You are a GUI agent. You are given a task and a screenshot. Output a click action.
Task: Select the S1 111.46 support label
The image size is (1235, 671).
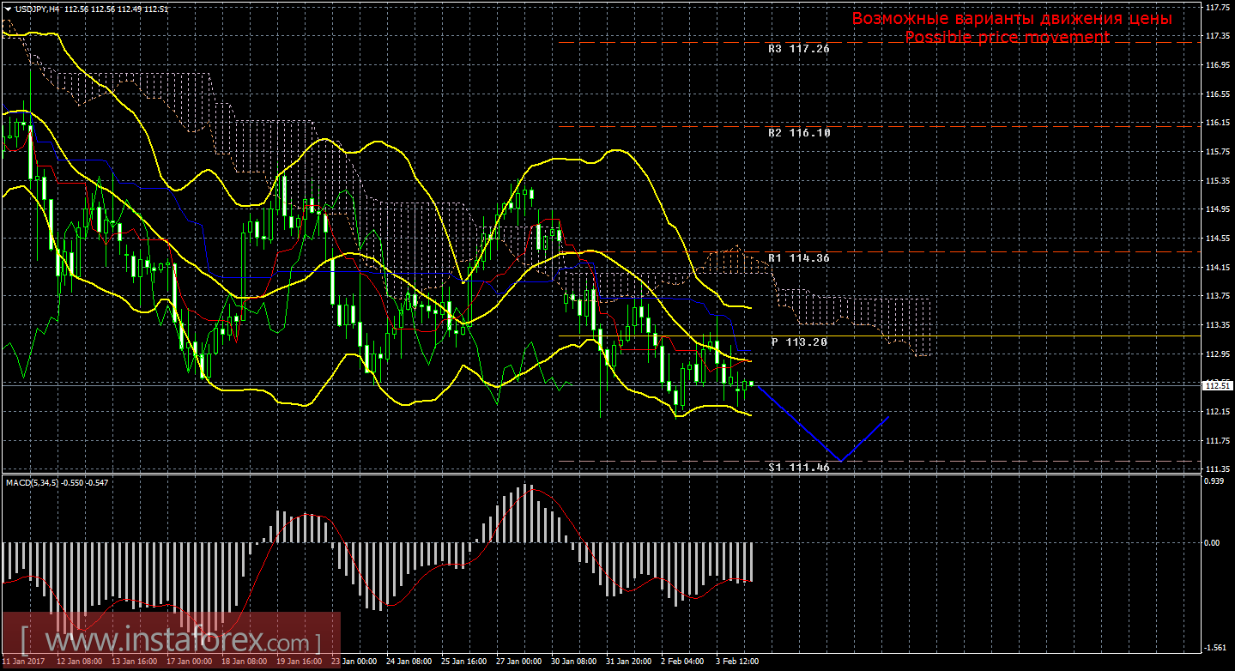click(798, 468)
